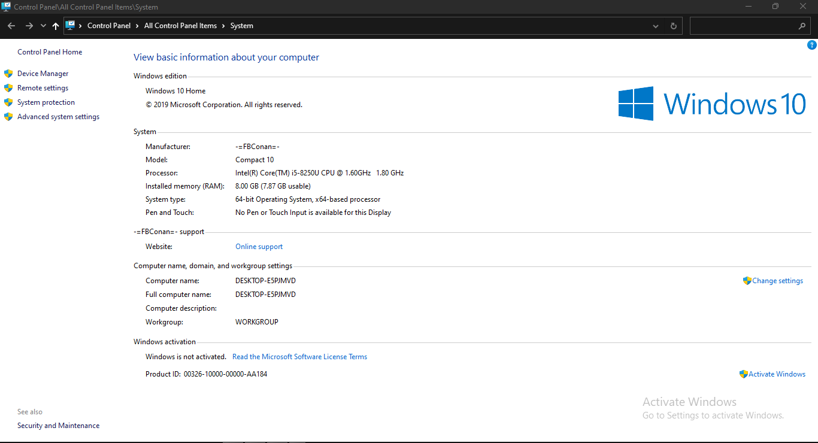Refresh the System page
This screenshot has height=443, width=818.
click(x=673, y=26)
